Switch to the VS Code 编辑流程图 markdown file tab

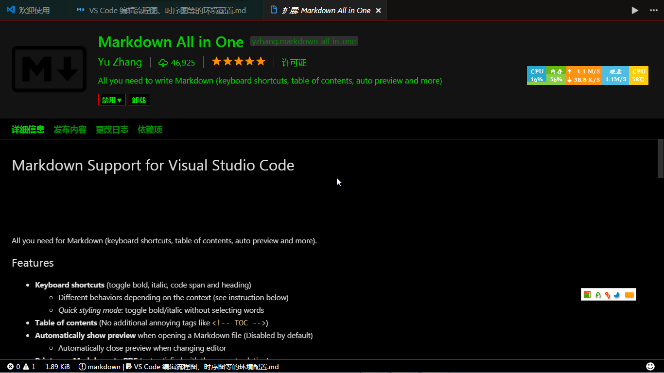pos(167,10)
